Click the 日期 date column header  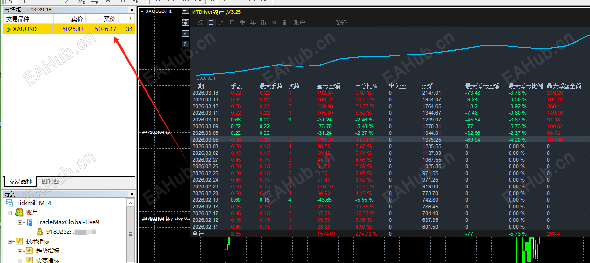click(198, 86)
